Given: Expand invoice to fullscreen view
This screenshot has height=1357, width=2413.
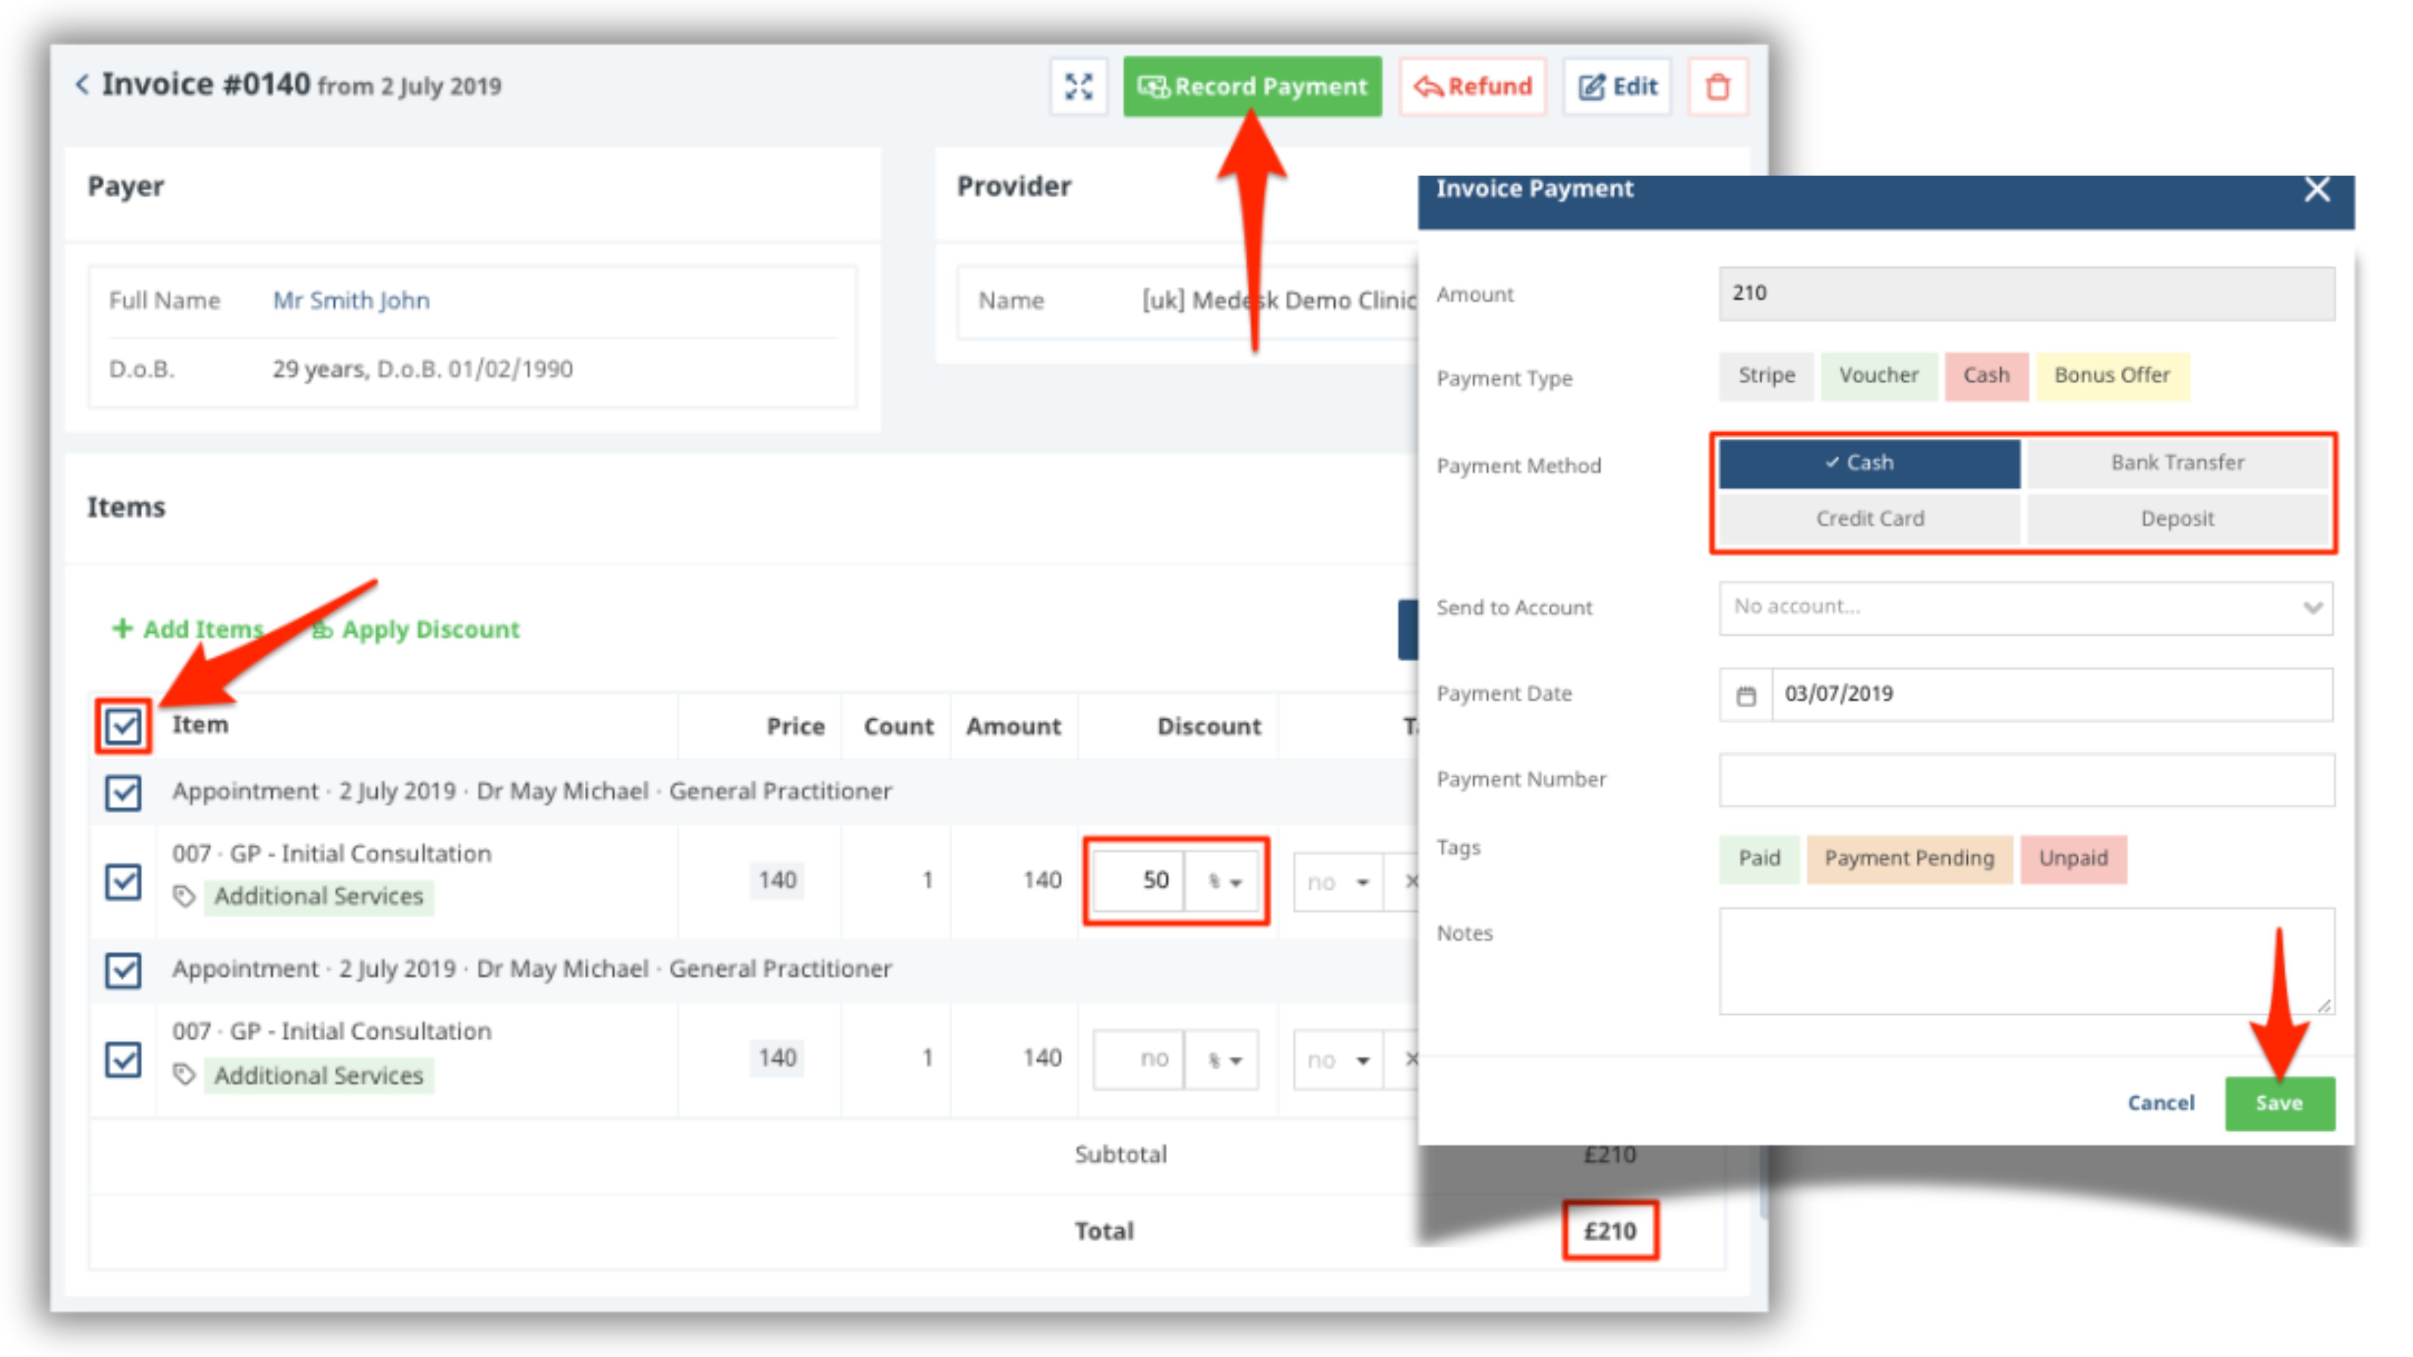Looking at the screenshot, I should (1078, 86).
